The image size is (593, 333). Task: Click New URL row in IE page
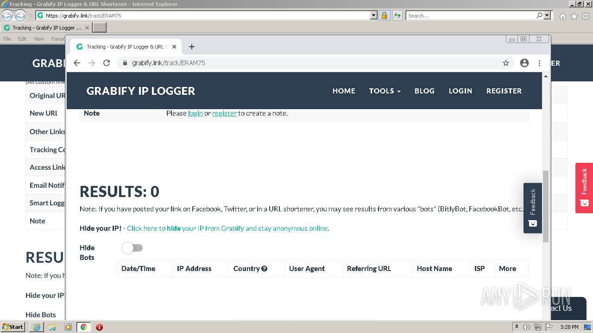(x=45, y=113)
